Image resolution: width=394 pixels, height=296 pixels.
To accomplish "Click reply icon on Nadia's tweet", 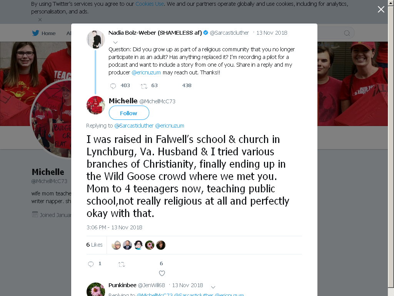I will pyautogui.click(x=113, y=86).
